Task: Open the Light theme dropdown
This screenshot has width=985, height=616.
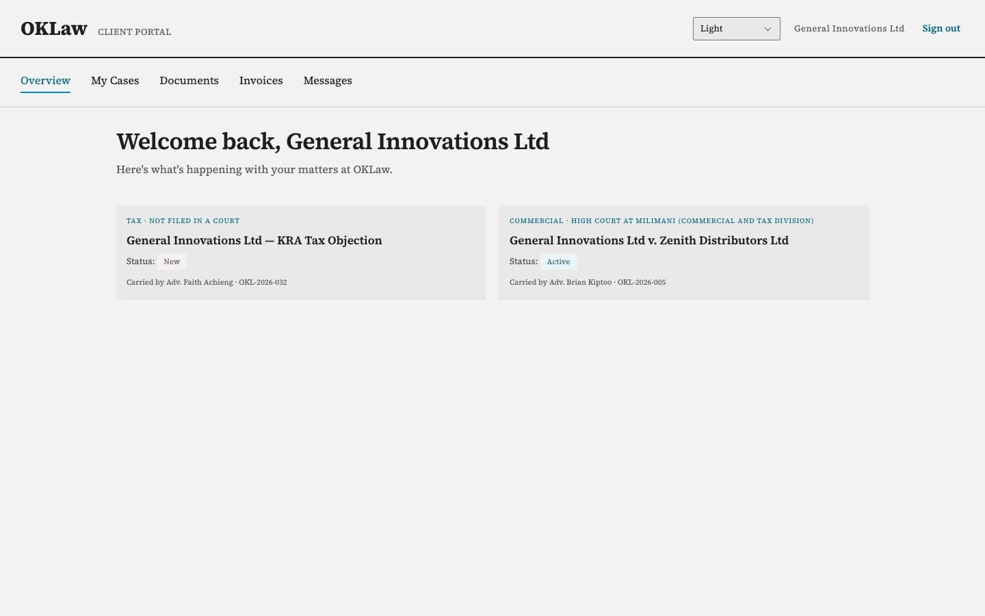Action: click(736, 29)
